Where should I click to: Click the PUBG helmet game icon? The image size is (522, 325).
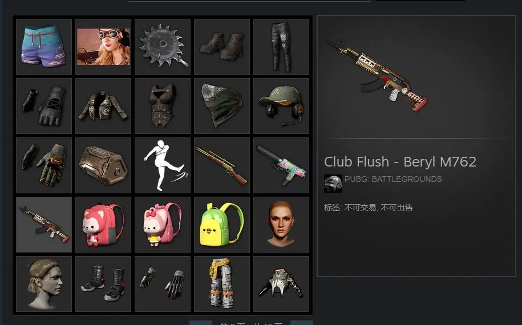point(333,183)
